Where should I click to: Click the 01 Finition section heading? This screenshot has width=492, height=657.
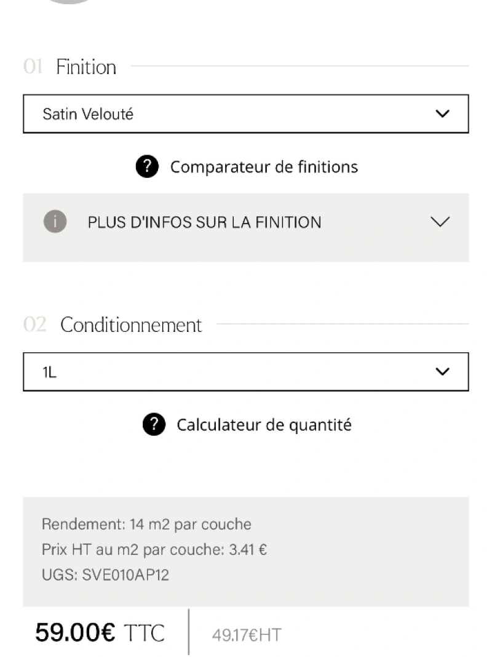point(69,67)
